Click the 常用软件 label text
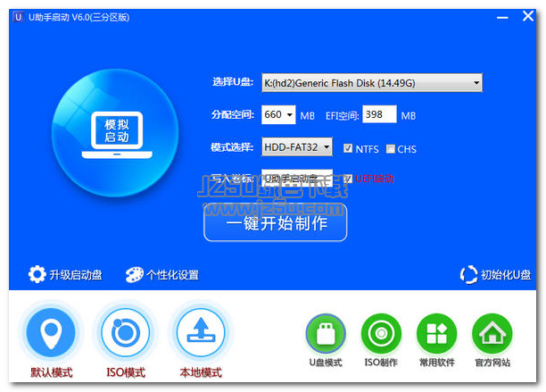The image size is (546, 392). pyautogui.click(x=437, y=363)
